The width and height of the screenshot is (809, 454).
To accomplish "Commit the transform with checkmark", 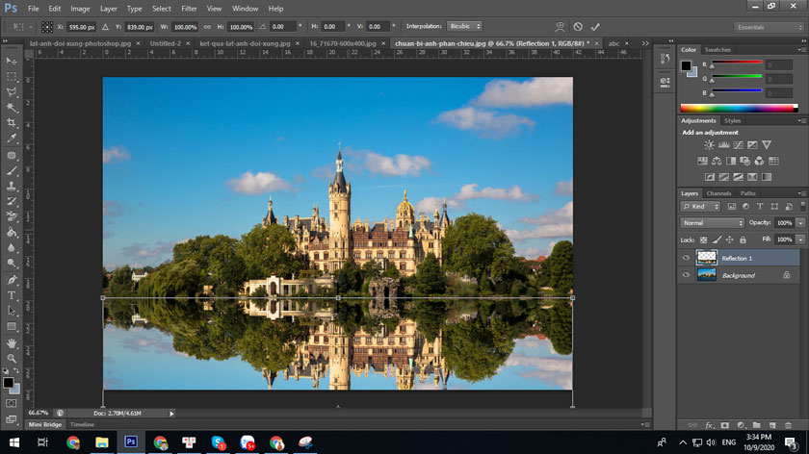I will 595,27.
